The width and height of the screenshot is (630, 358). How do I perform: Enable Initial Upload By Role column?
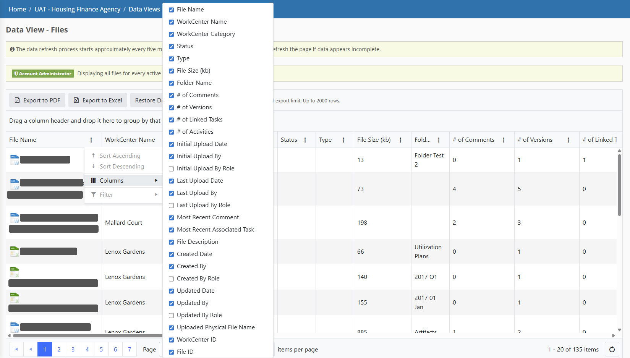[171, 168]
